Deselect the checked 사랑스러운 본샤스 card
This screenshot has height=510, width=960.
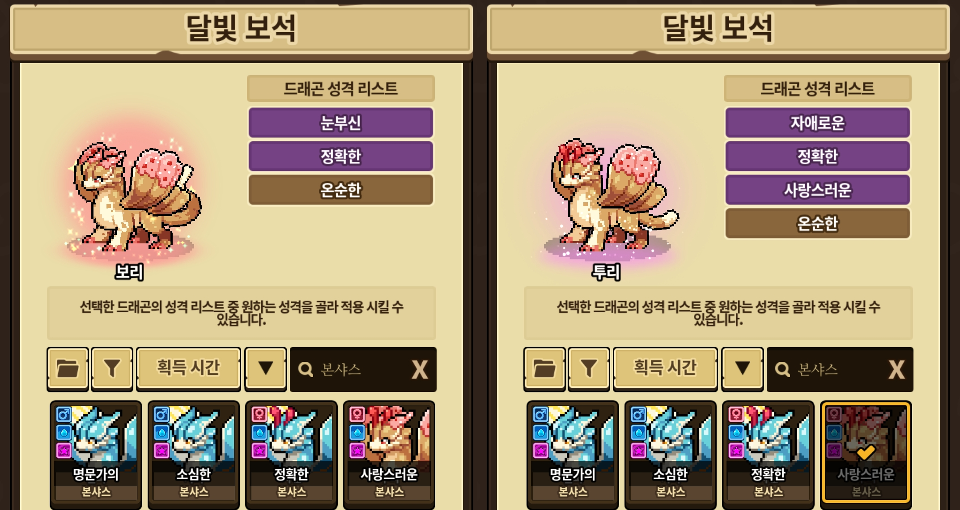(x=866, y=452)
